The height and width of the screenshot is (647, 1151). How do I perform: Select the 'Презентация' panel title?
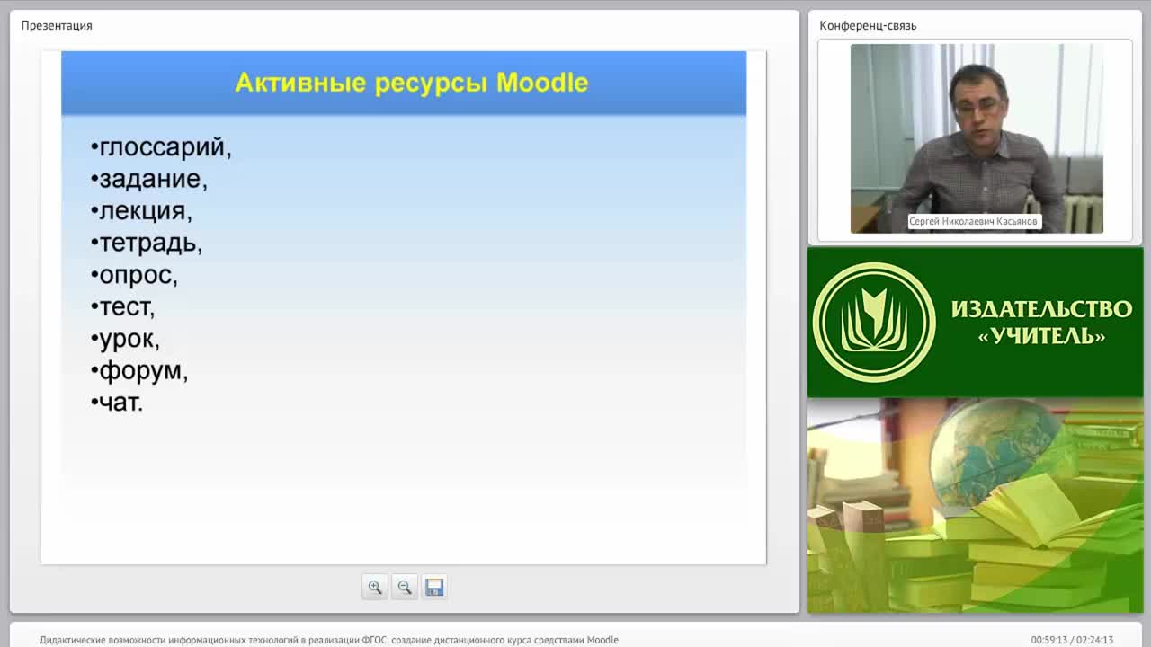pos(57,25)
